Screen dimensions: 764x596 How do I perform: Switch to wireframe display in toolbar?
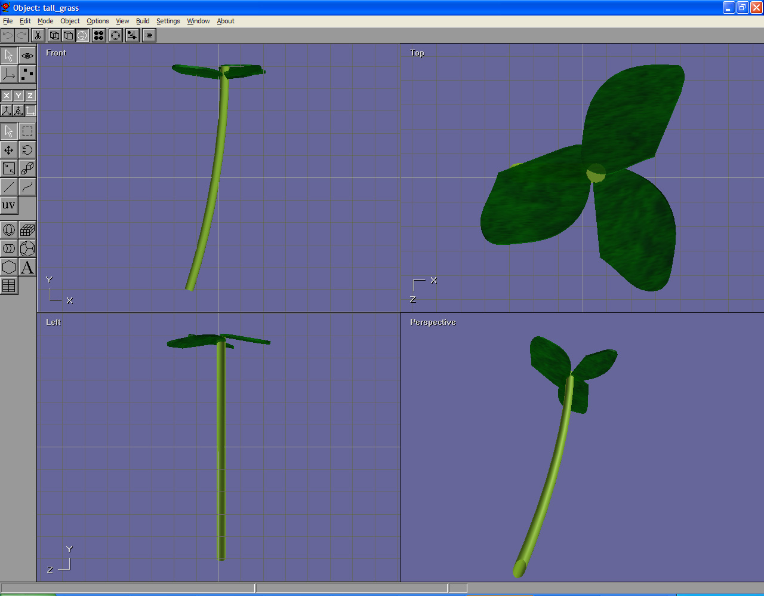coord(54,35)
